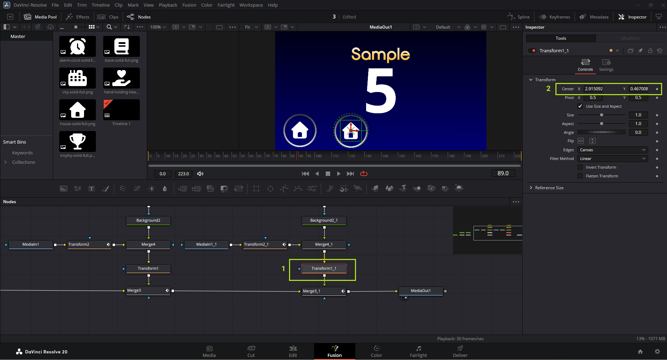This screenshot has height=360, width=667.
Task: Go to the Color page
Action: point(376,351)
